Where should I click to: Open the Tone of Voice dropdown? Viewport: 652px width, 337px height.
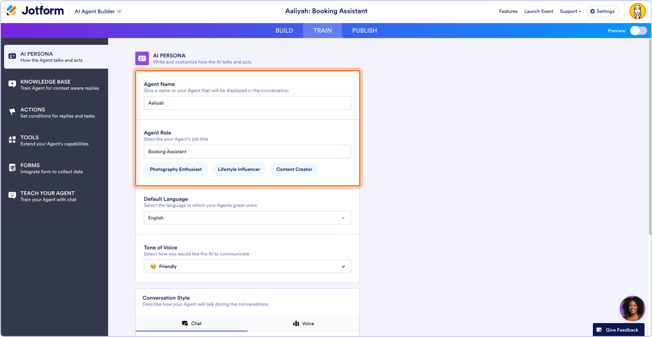[247, 266]
